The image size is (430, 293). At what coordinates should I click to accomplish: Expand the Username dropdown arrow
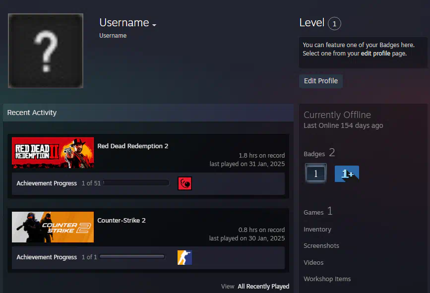pyautogui.click(x=154, y=25)
